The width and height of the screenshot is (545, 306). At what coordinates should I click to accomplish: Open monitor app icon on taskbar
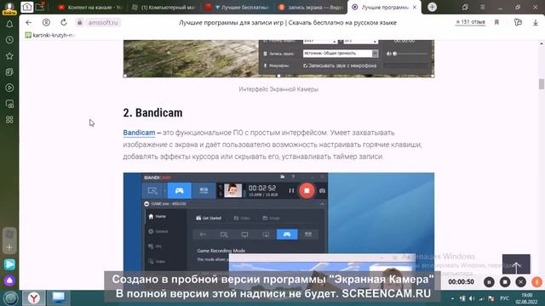pos(59,298)
